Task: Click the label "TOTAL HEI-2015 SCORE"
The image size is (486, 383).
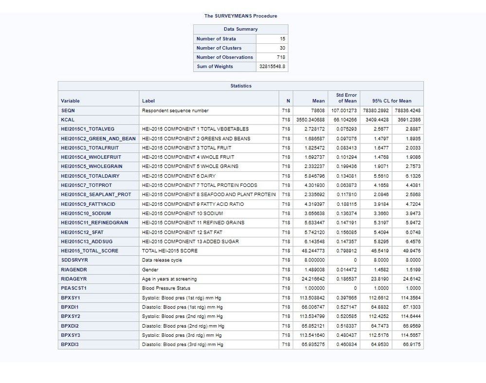Action: click(x=169, y=251)
